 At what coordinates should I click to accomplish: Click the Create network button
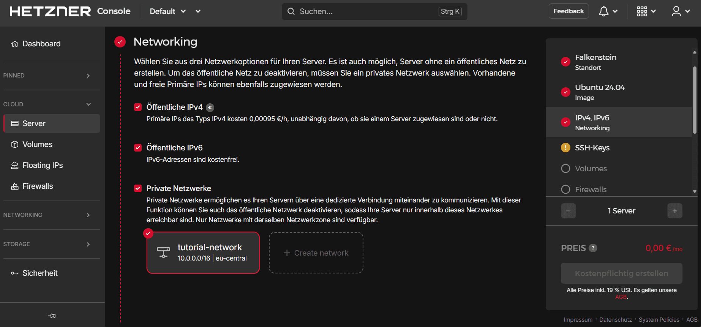(x=316, y=253)
